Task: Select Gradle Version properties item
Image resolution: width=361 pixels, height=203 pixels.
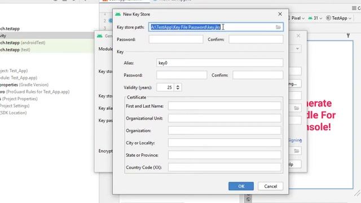Action: tap(24, 85)
